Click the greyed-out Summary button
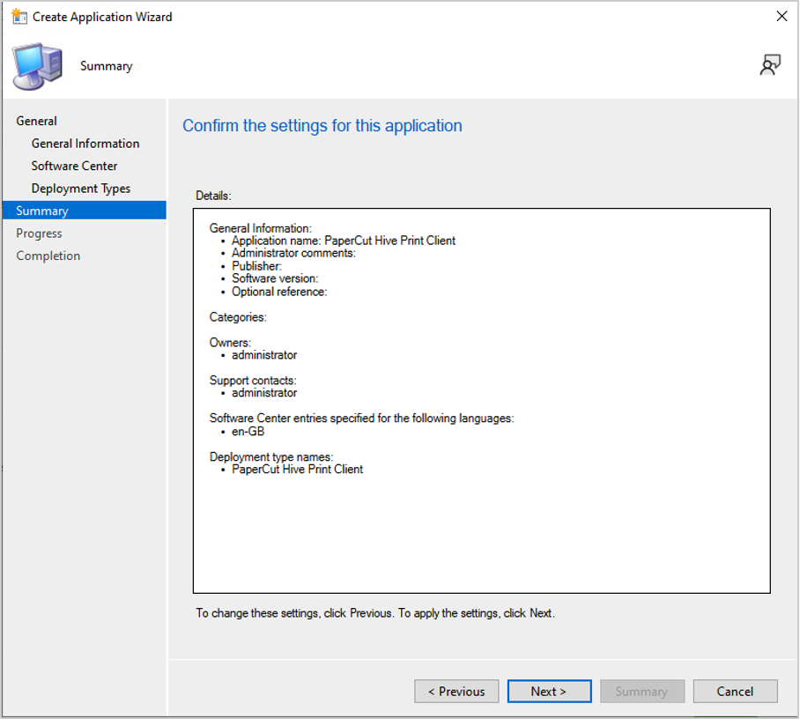800x719 pixels. click(641, 691)
